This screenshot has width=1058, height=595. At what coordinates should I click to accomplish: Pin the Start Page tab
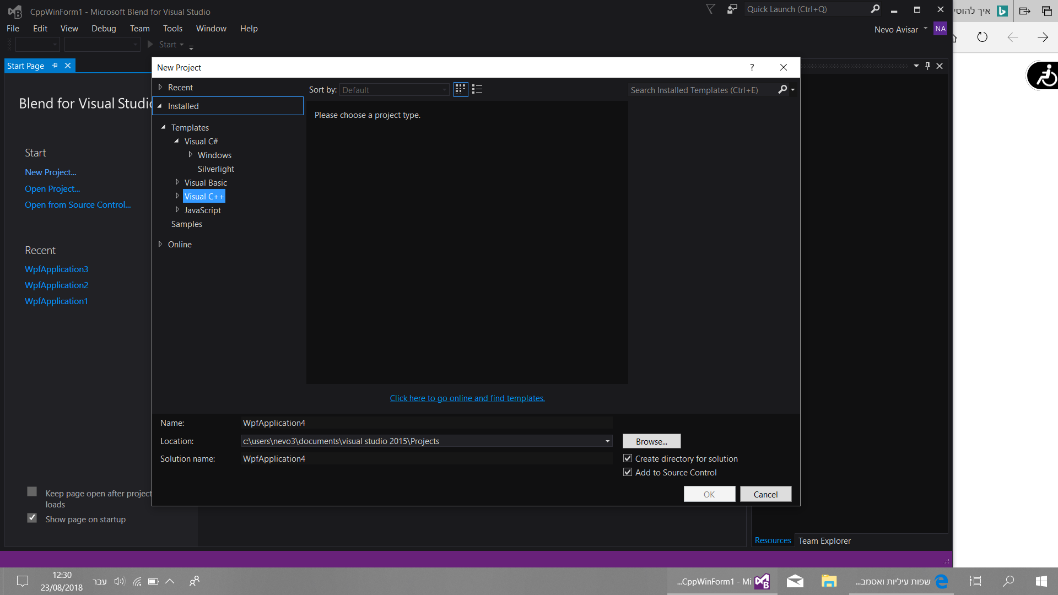55,65
